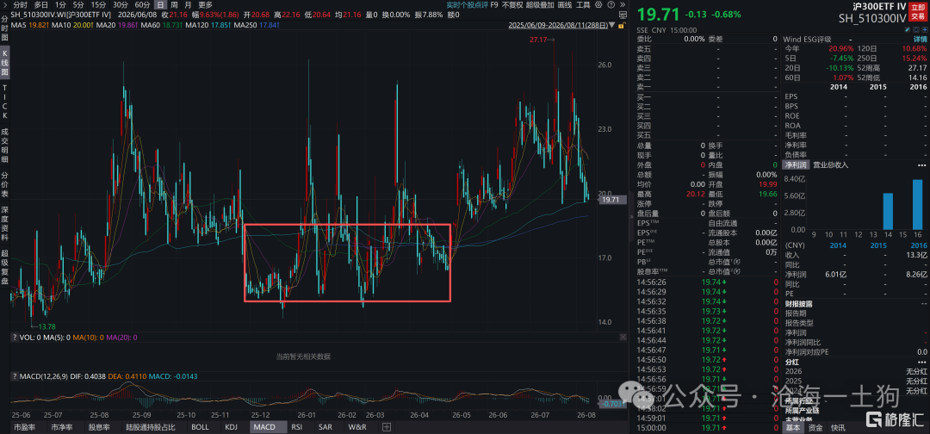This screenshot has width=930, height=434.
Task: Close the VOL sub-chart panel
Action: (x=623, y=337)
